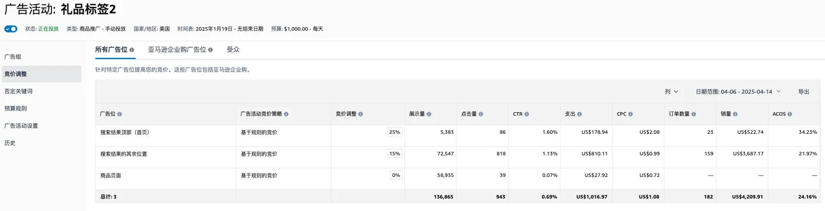Open 预算规则 in the sidebar

(15, 108)
